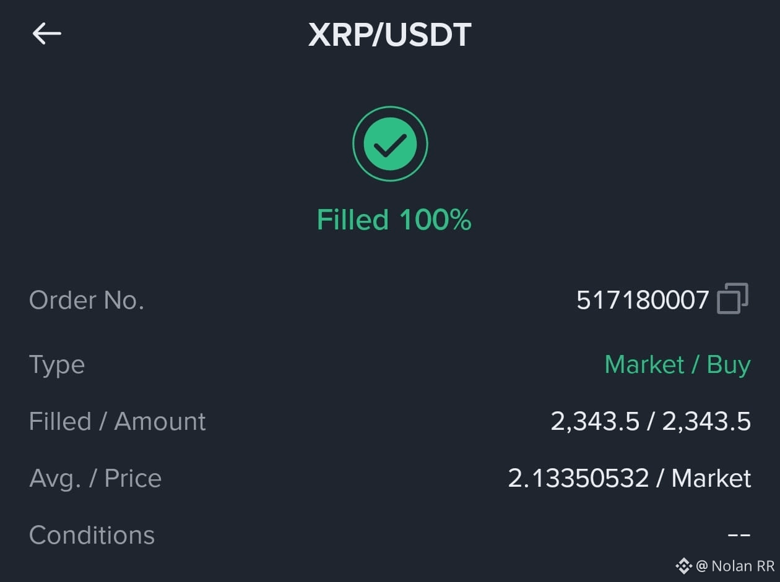This screenshot has width=780, height=582.
Task: Click the copy-to-clipboard icon for order 517180007
Action: point(734,299)
